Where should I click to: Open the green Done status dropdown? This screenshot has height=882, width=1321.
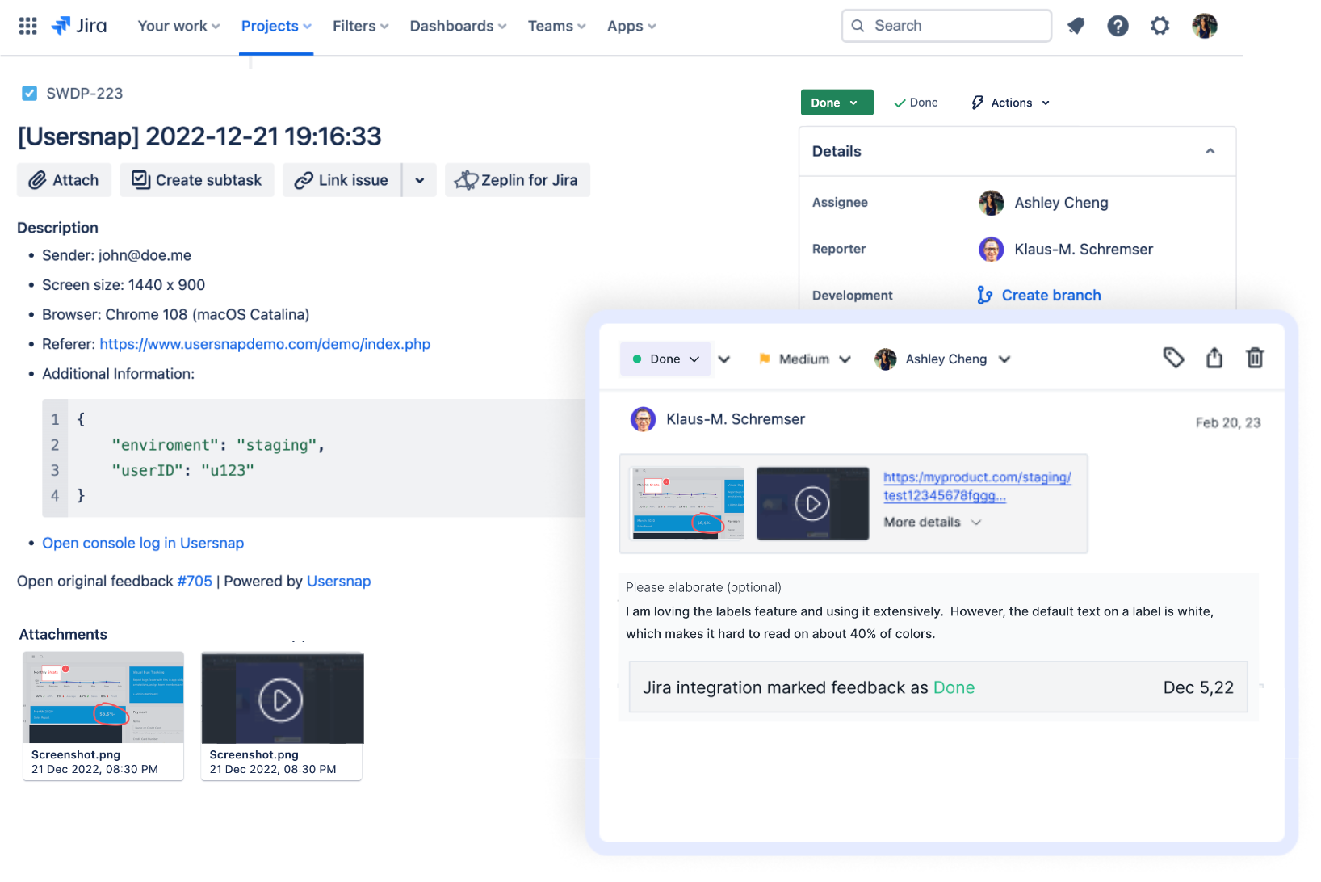837,103
